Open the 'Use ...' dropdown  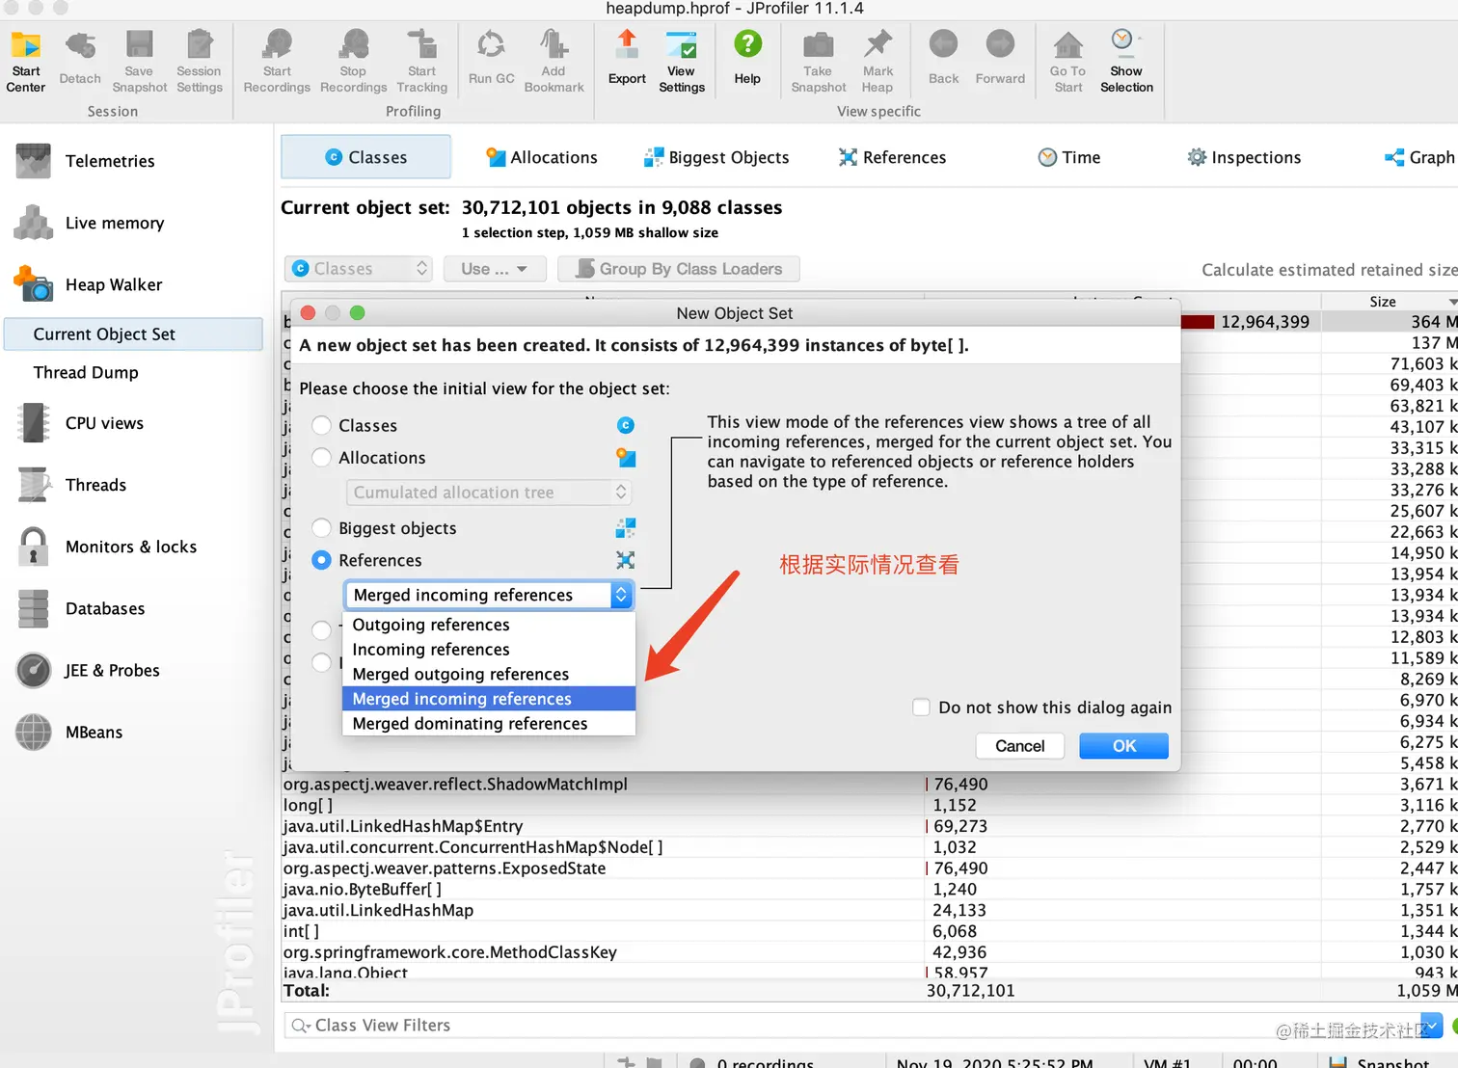[x=495, y=269]
